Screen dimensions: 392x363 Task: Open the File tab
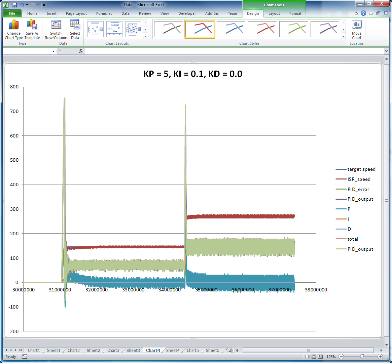tap(12, 13)
